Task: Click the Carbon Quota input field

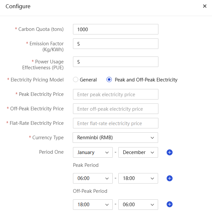Action: [116, 29]
